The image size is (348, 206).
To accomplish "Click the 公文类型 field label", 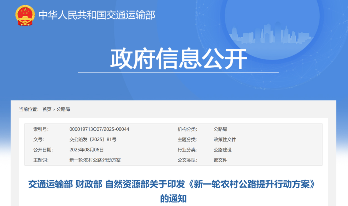I will point(187,160).
